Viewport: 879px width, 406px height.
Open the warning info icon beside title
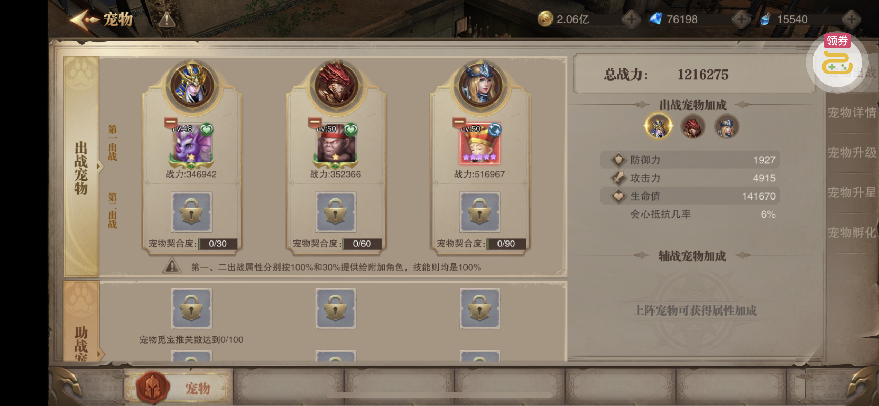(167, 19)
